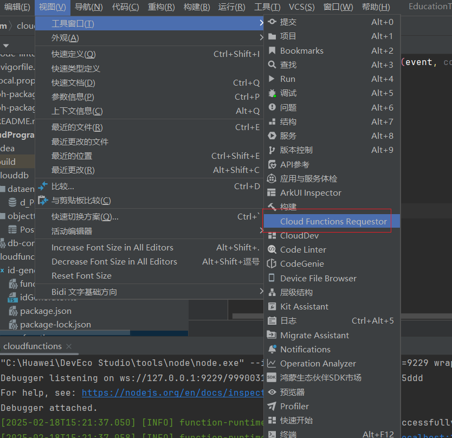Select Cloud Functions Requestor menu entry

point(332,221)
